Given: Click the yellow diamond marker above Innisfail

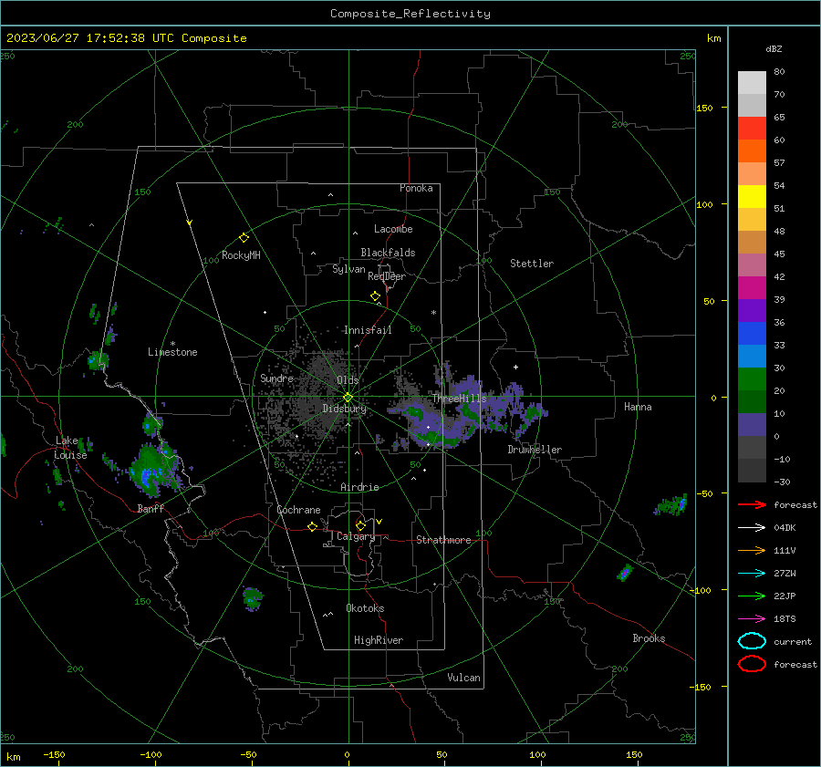Looking at the screenshot, I should [x=375, y=296].
